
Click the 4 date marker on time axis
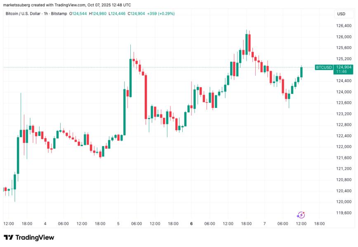tap(45, 224)
